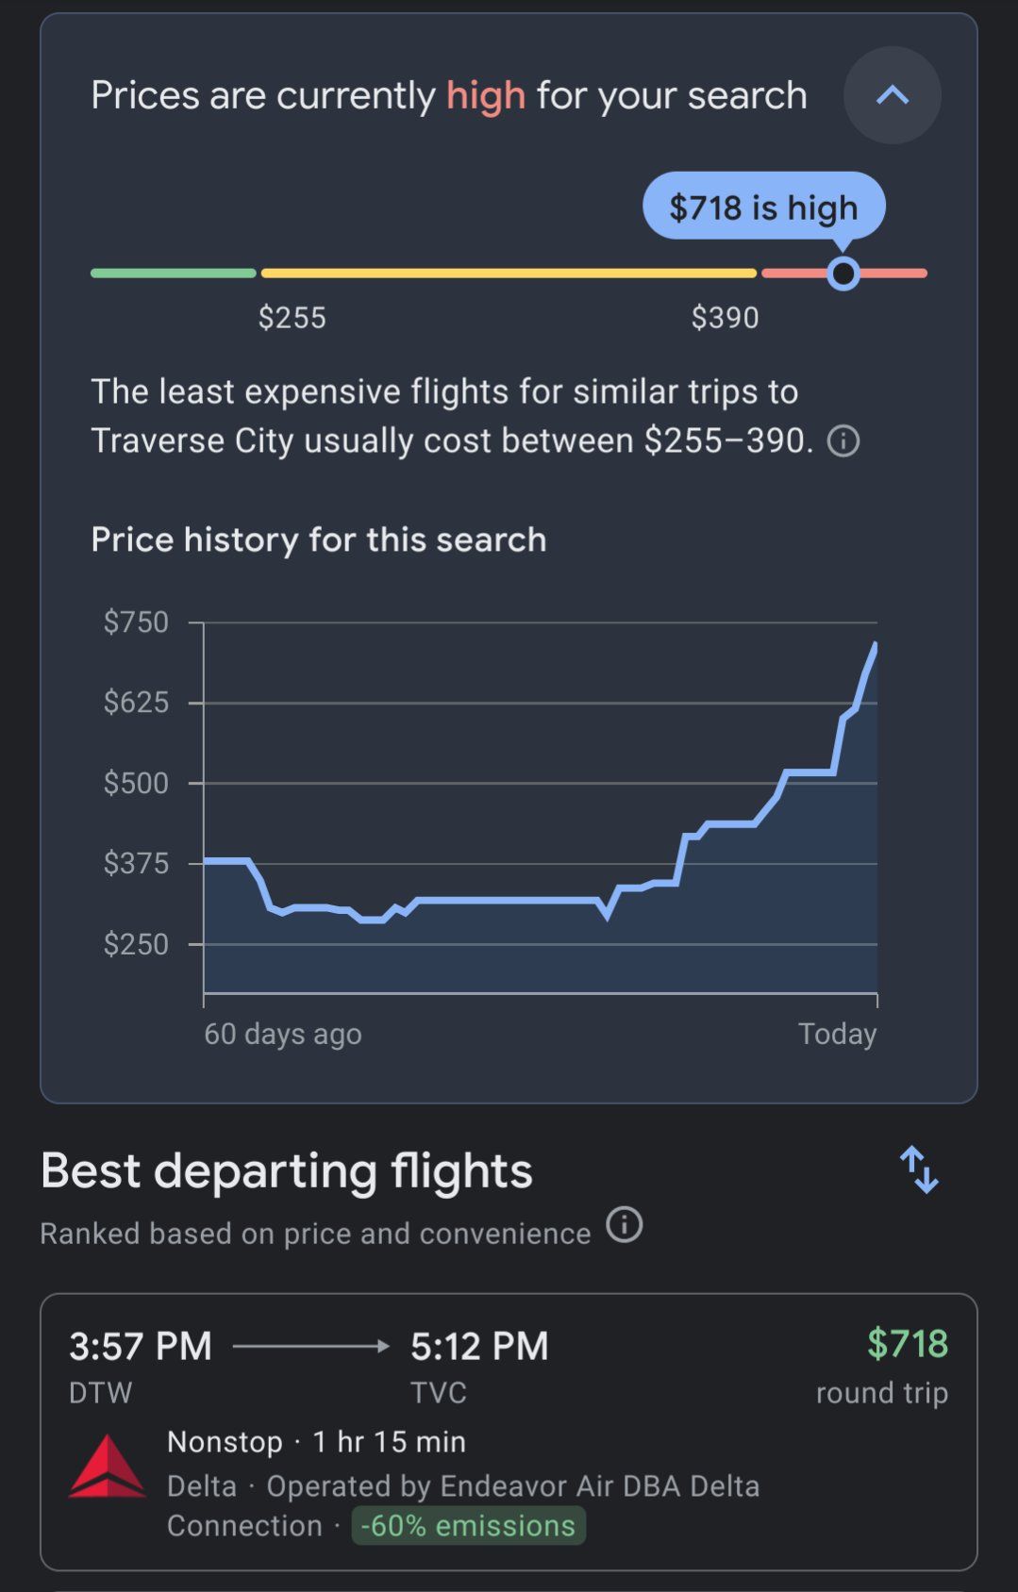The width and height of the screenshot is (1018, 1592).
Task: Click the $390 high range label
Action: (x=725, y=318)
